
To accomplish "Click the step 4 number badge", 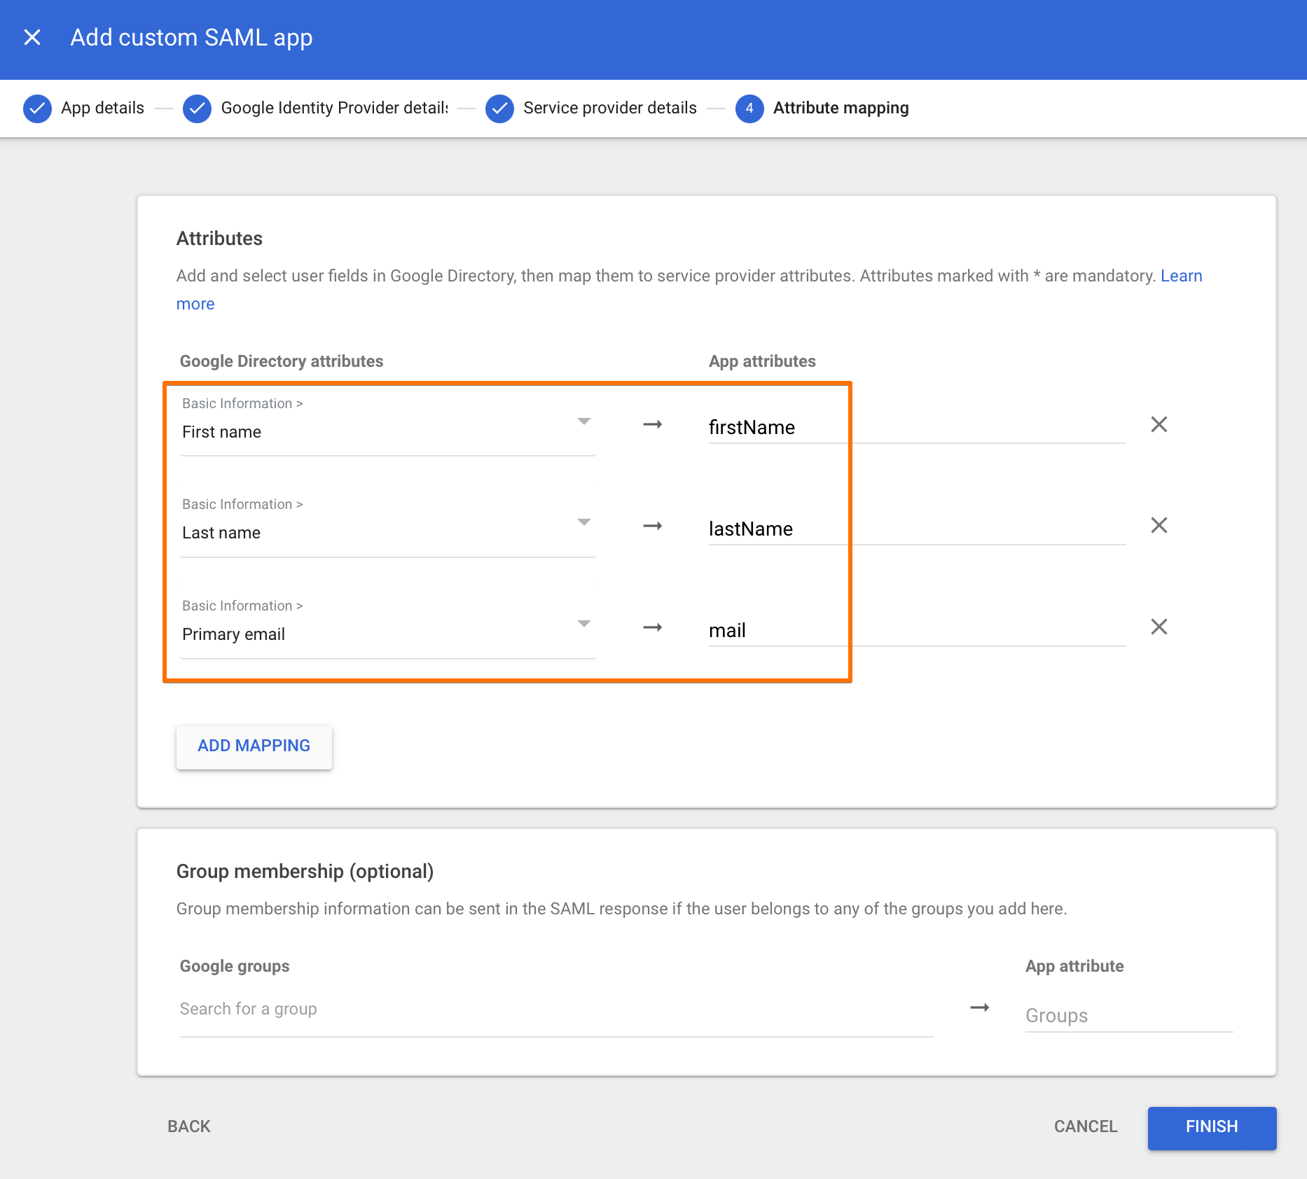I will [749, 109].
